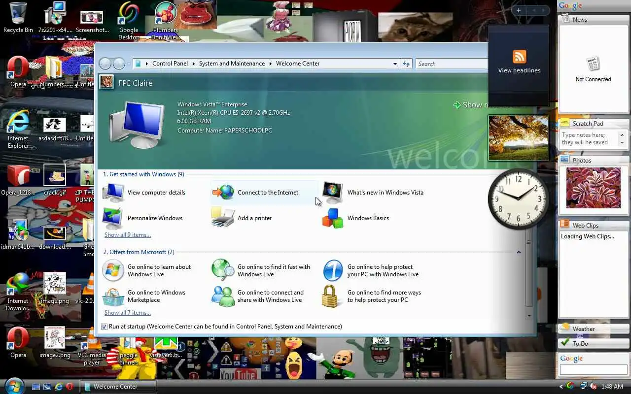The width and height of the screenshot is (631, 394).
Task: Click Show all 9 items link
Action: 128,235
